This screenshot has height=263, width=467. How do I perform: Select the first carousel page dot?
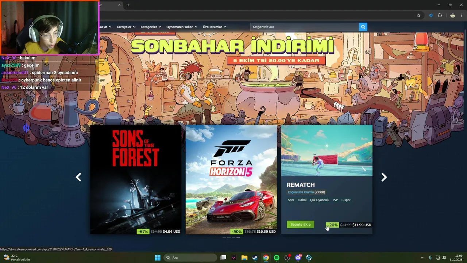(x=224, y=237)
